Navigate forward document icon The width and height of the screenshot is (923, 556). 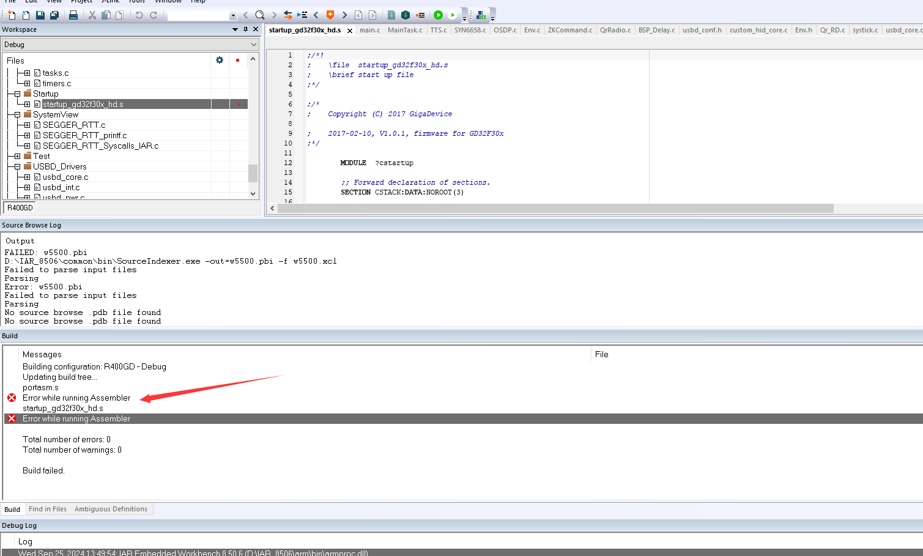373,15
